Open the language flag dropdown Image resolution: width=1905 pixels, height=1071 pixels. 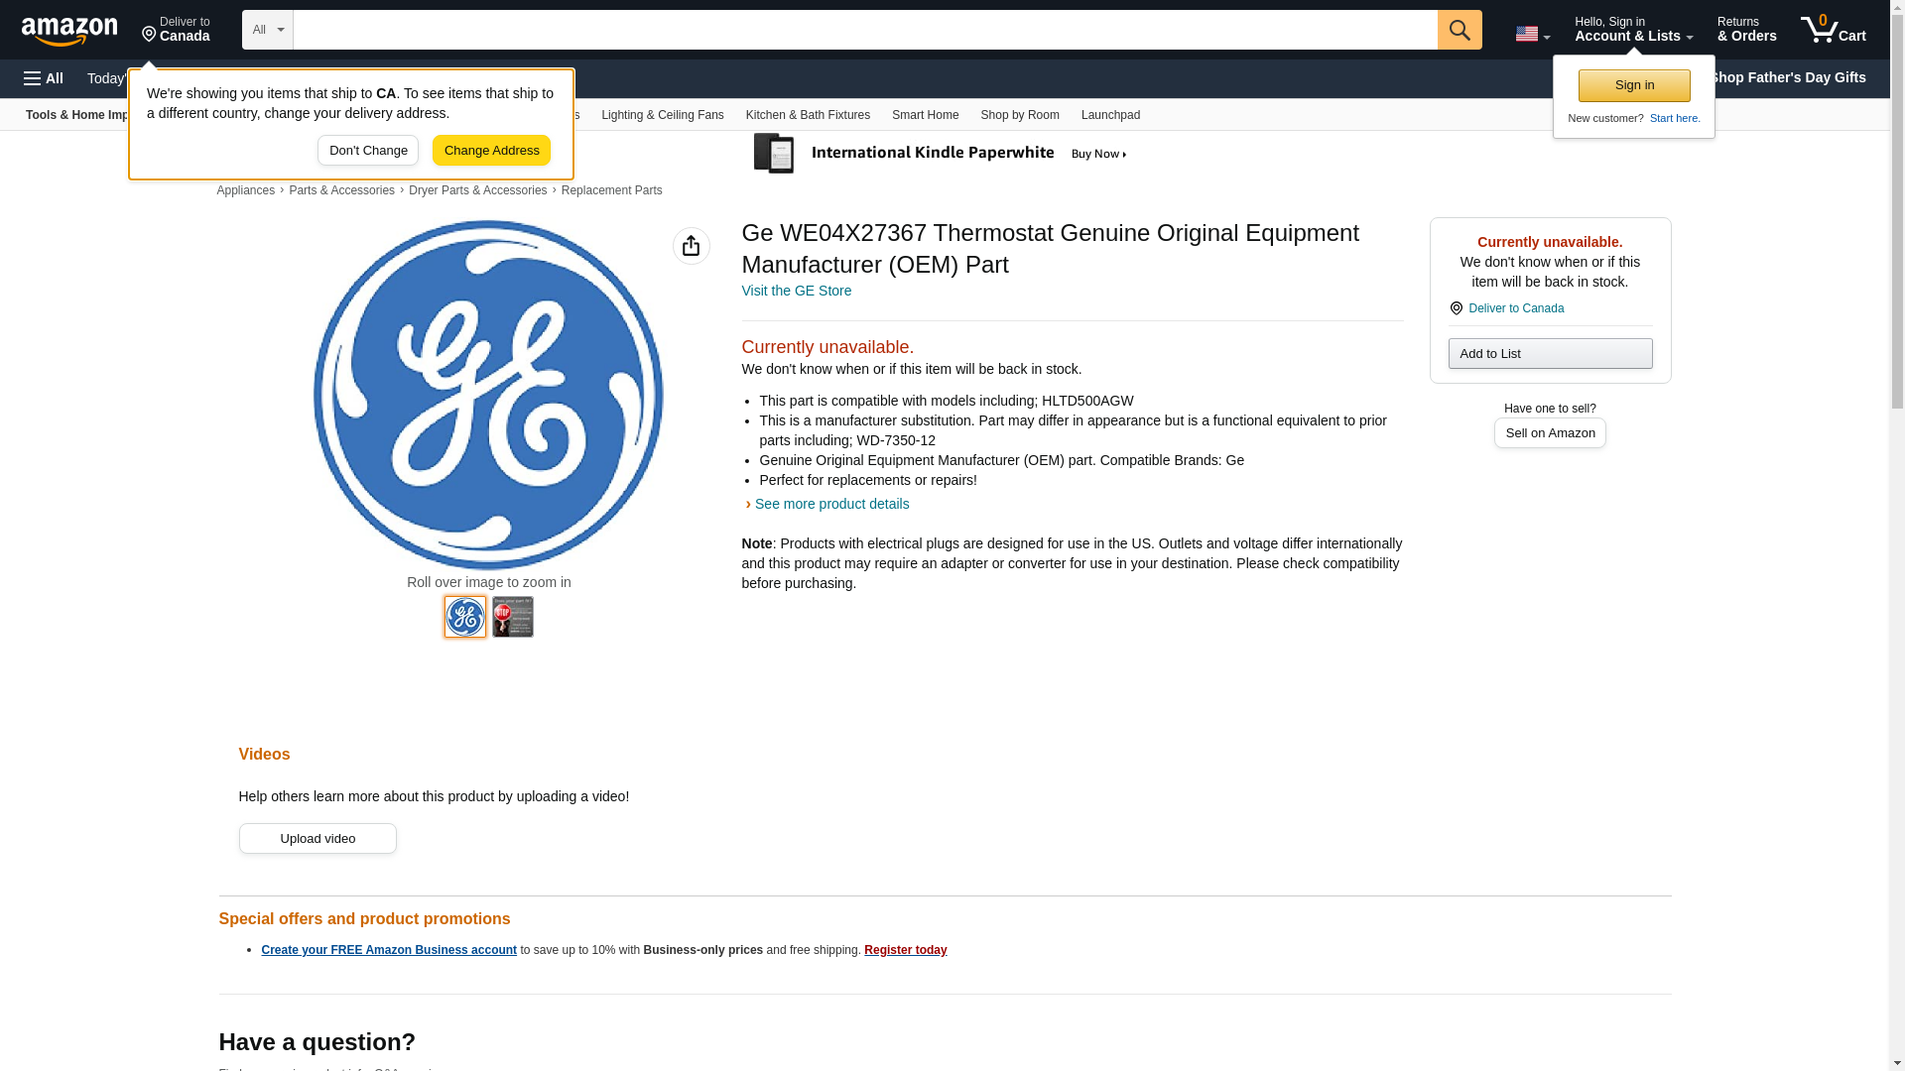(1531, 34)
